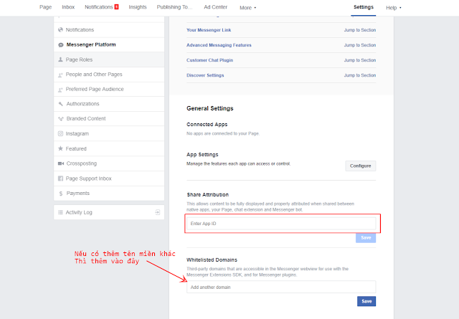This screenshot has height=319, width=459.
Task: Jump to Section for Advanced Messaging Features
Action: [x=360, y=45]
